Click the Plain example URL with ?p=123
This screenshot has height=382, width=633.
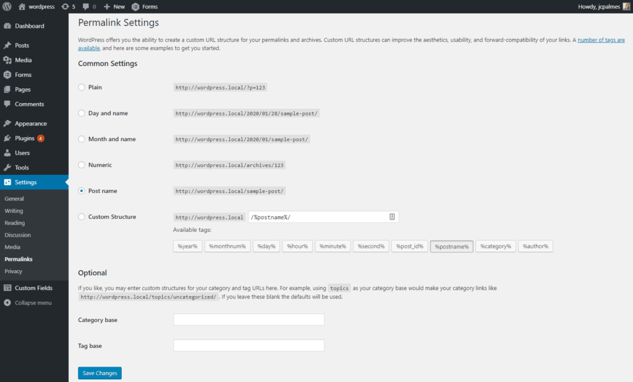point(220,88)
